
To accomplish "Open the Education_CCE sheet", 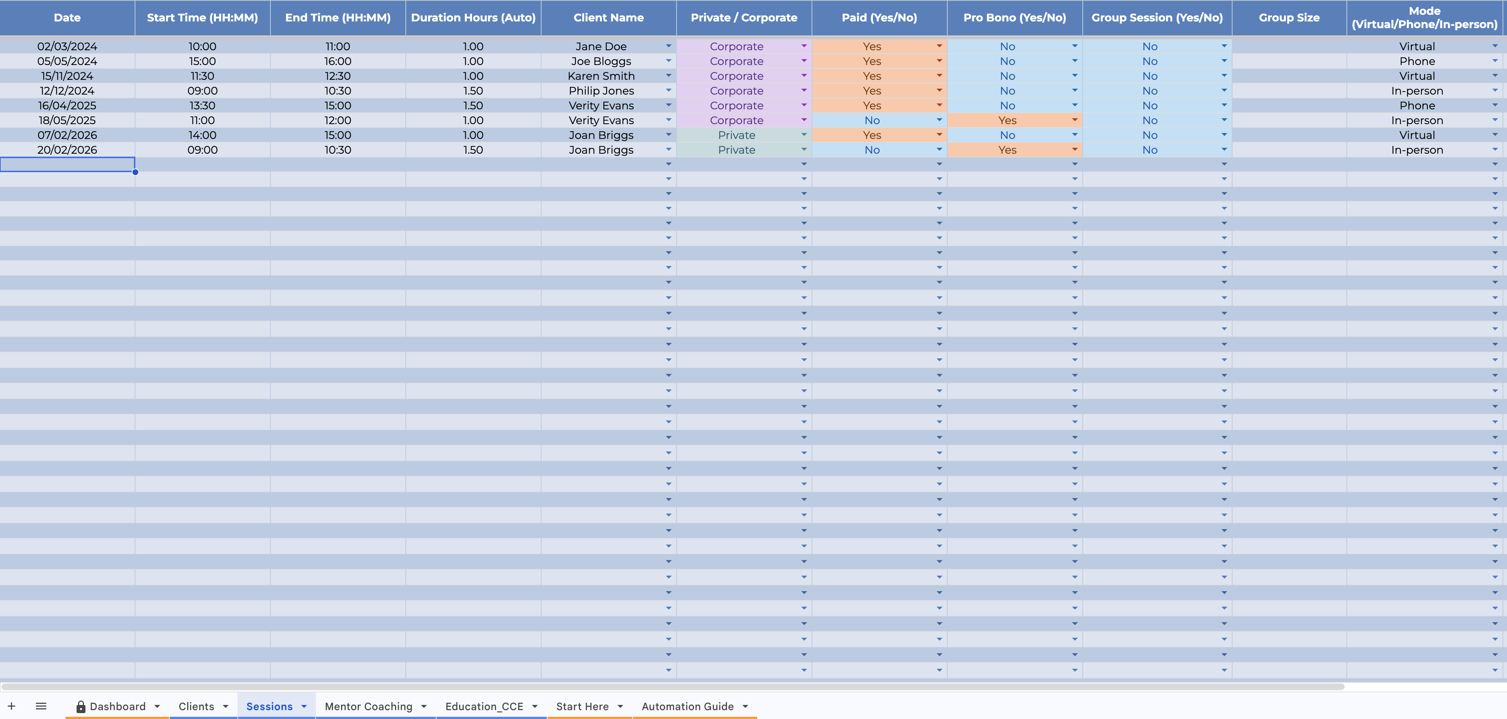I will (x=485, y=706).
